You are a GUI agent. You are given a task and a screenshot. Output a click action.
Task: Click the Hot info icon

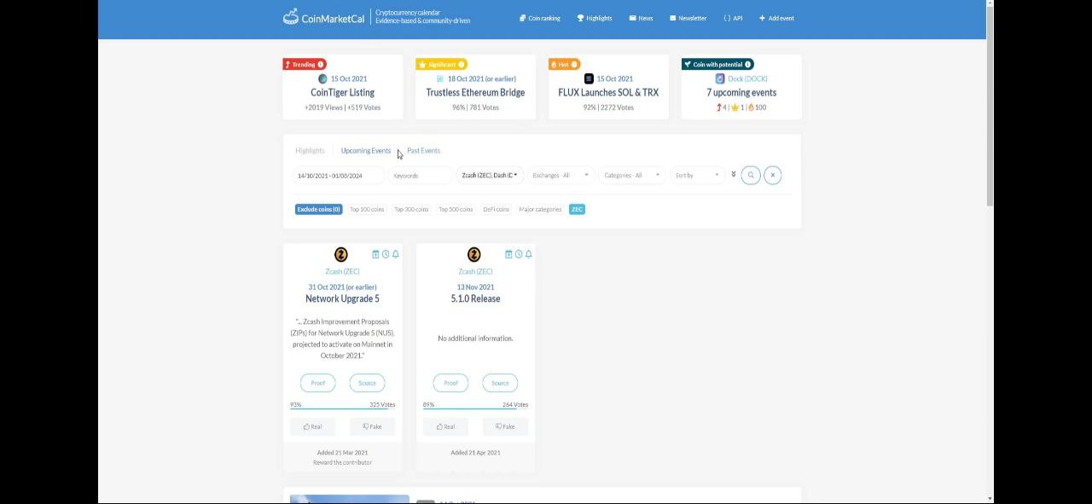pyautogui.click(x=575, y=64)
